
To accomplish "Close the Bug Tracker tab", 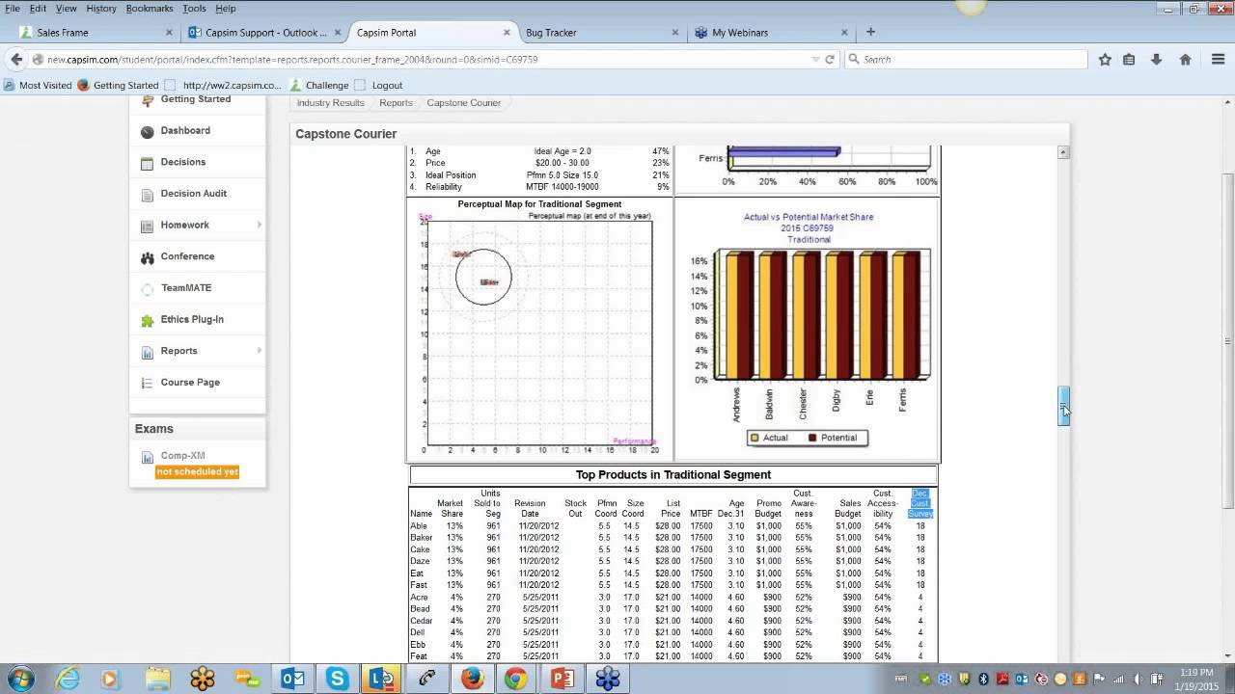I will [x=674, y=32].
